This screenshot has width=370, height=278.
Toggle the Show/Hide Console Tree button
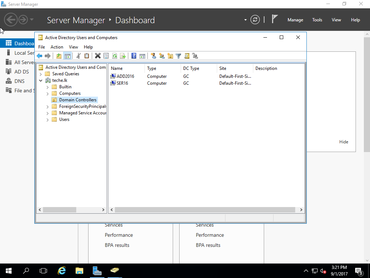coord(67,56)
